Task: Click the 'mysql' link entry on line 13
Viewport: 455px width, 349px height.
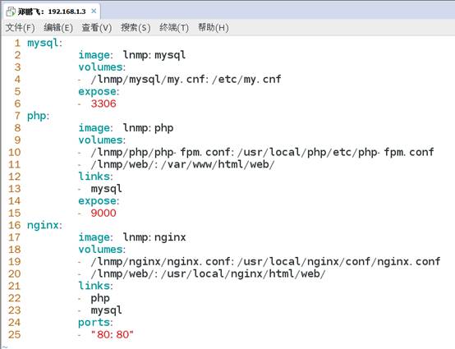Action: click(106, 189)
